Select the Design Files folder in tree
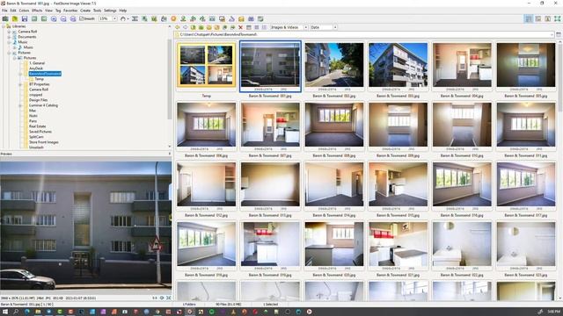563x316 pixels. (x=38, y=100)
